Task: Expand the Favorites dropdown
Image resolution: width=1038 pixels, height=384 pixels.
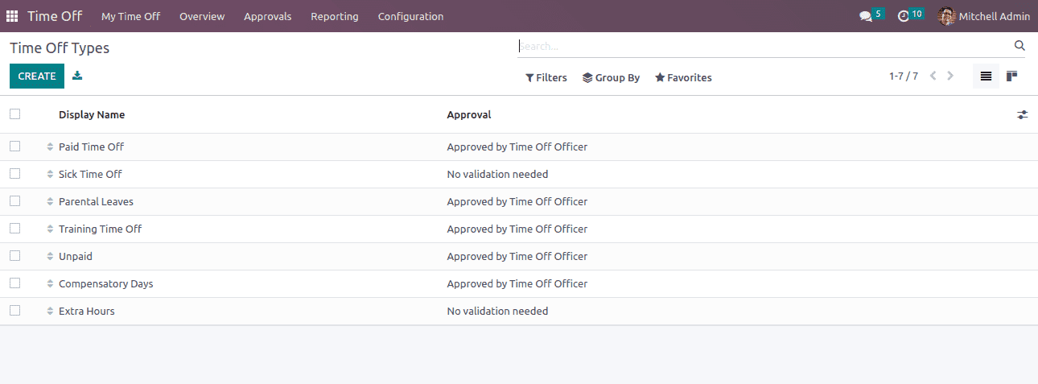Action: (x=683, y=77)
